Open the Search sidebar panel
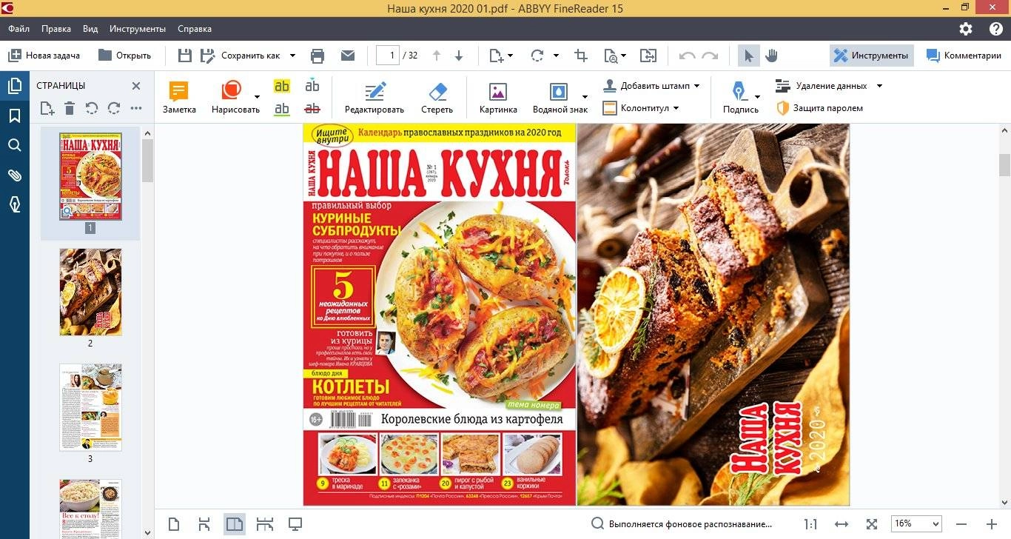The width and height of the screenshot is (1011, 539). pyautogui.click(x=14, y=145)
